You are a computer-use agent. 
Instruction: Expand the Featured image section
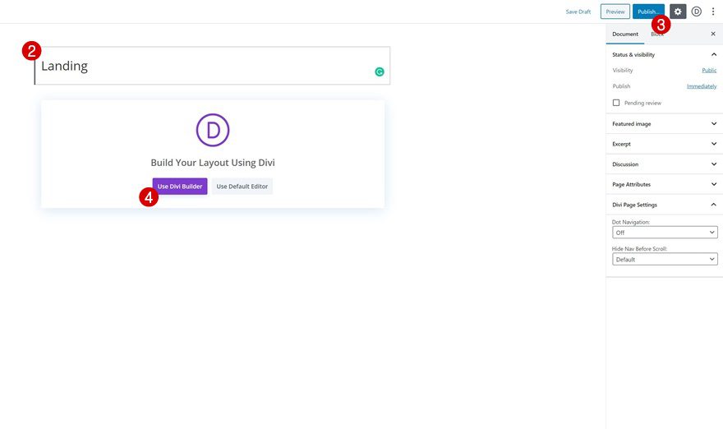tap(665, 123)
